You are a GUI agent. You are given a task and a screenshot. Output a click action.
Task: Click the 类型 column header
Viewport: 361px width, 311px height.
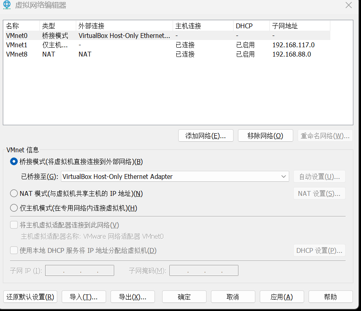point(58,26)
